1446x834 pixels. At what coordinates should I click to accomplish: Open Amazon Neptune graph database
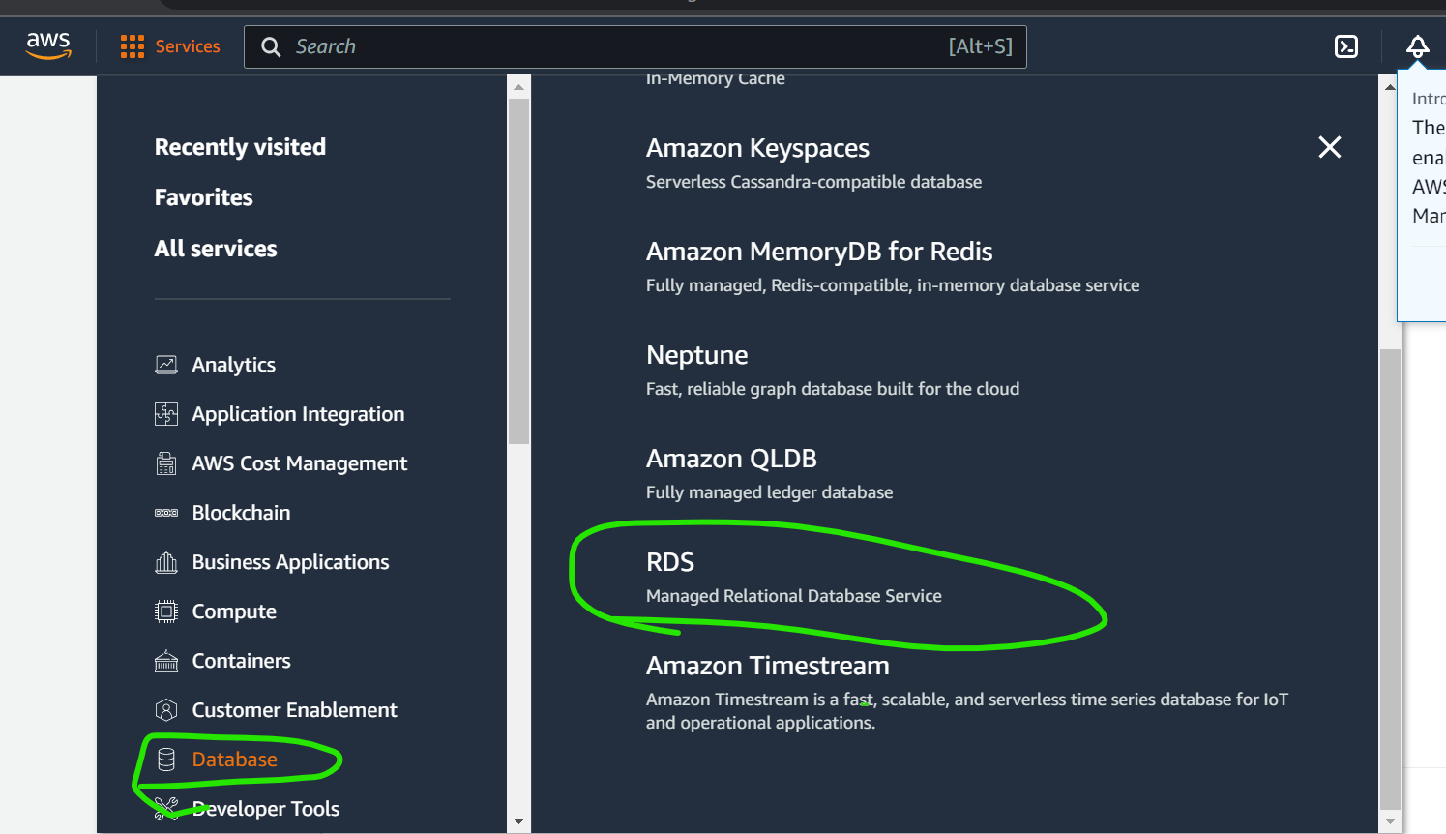696,354
